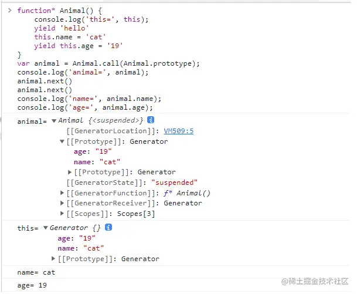
Task: Click the "name= cat" log output
Action: (x=36, y=272)
